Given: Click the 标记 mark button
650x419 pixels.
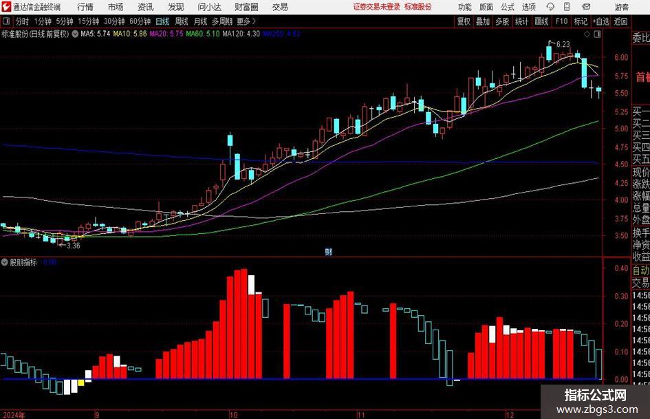Looking at the screenshot, I should (x=581, y=21).
